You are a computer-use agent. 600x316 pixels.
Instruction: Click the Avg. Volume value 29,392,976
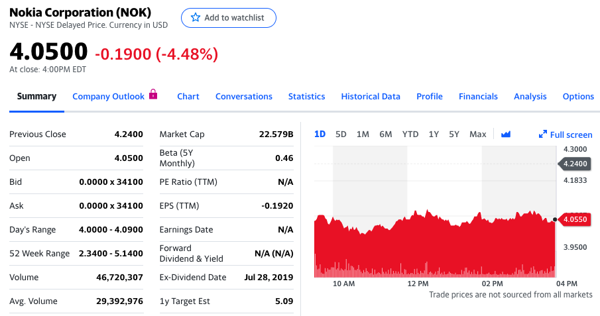[119, 301]
